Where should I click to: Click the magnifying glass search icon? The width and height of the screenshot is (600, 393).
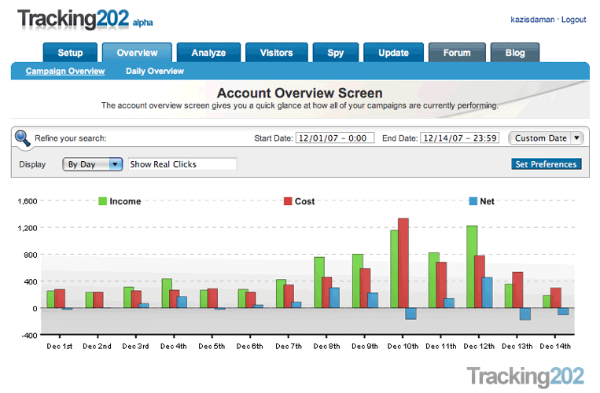click(x=23, y=138)
